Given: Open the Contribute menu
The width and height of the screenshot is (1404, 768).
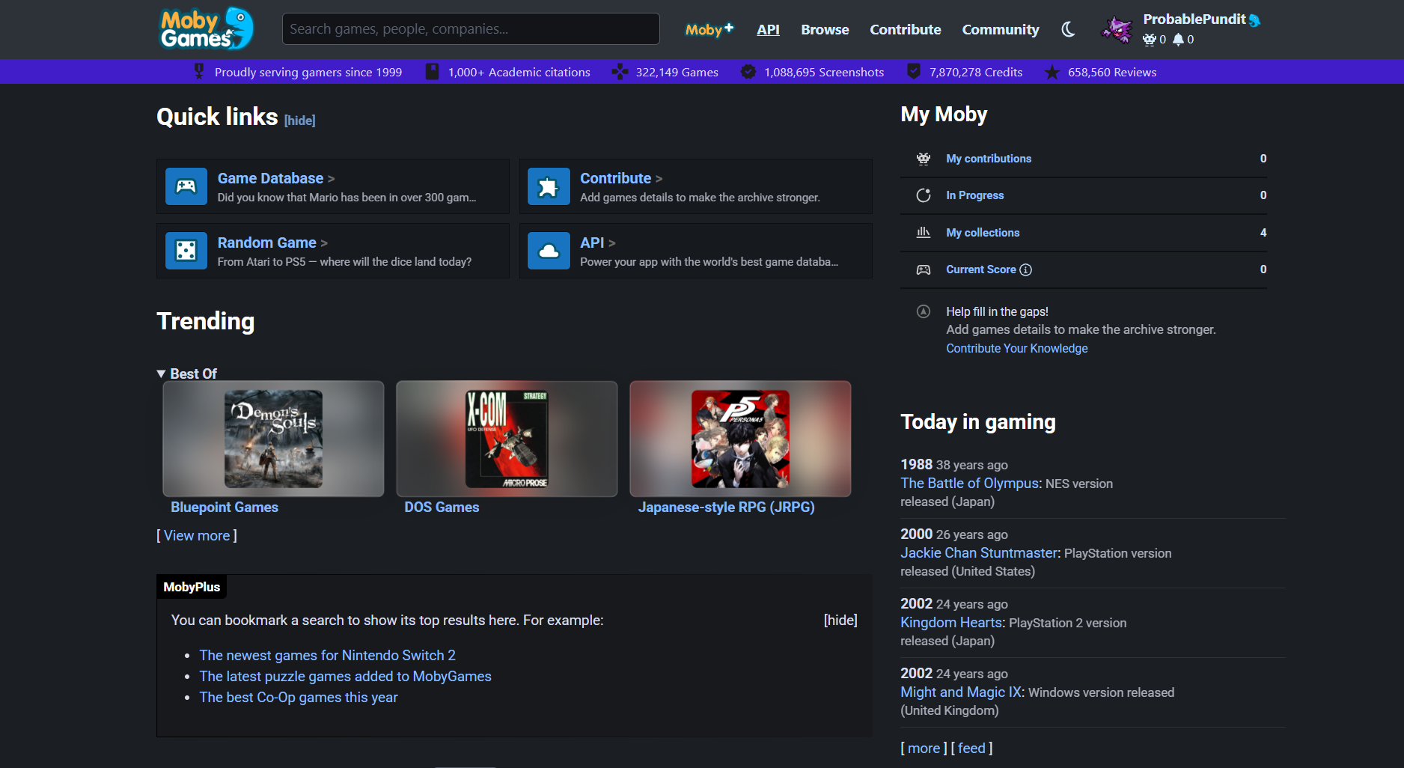Looking at the screenshot, I should 905,29.
